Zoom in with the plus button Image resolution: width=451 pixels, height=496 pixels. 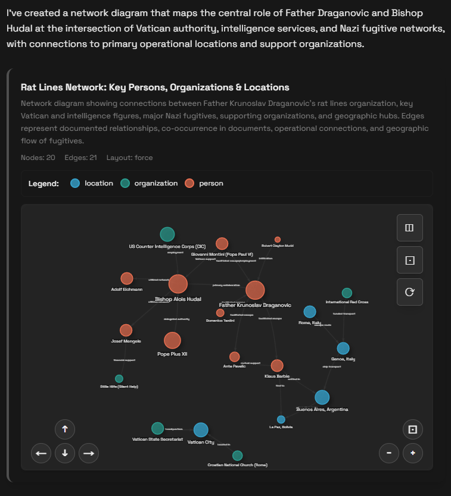pos(413,453)
